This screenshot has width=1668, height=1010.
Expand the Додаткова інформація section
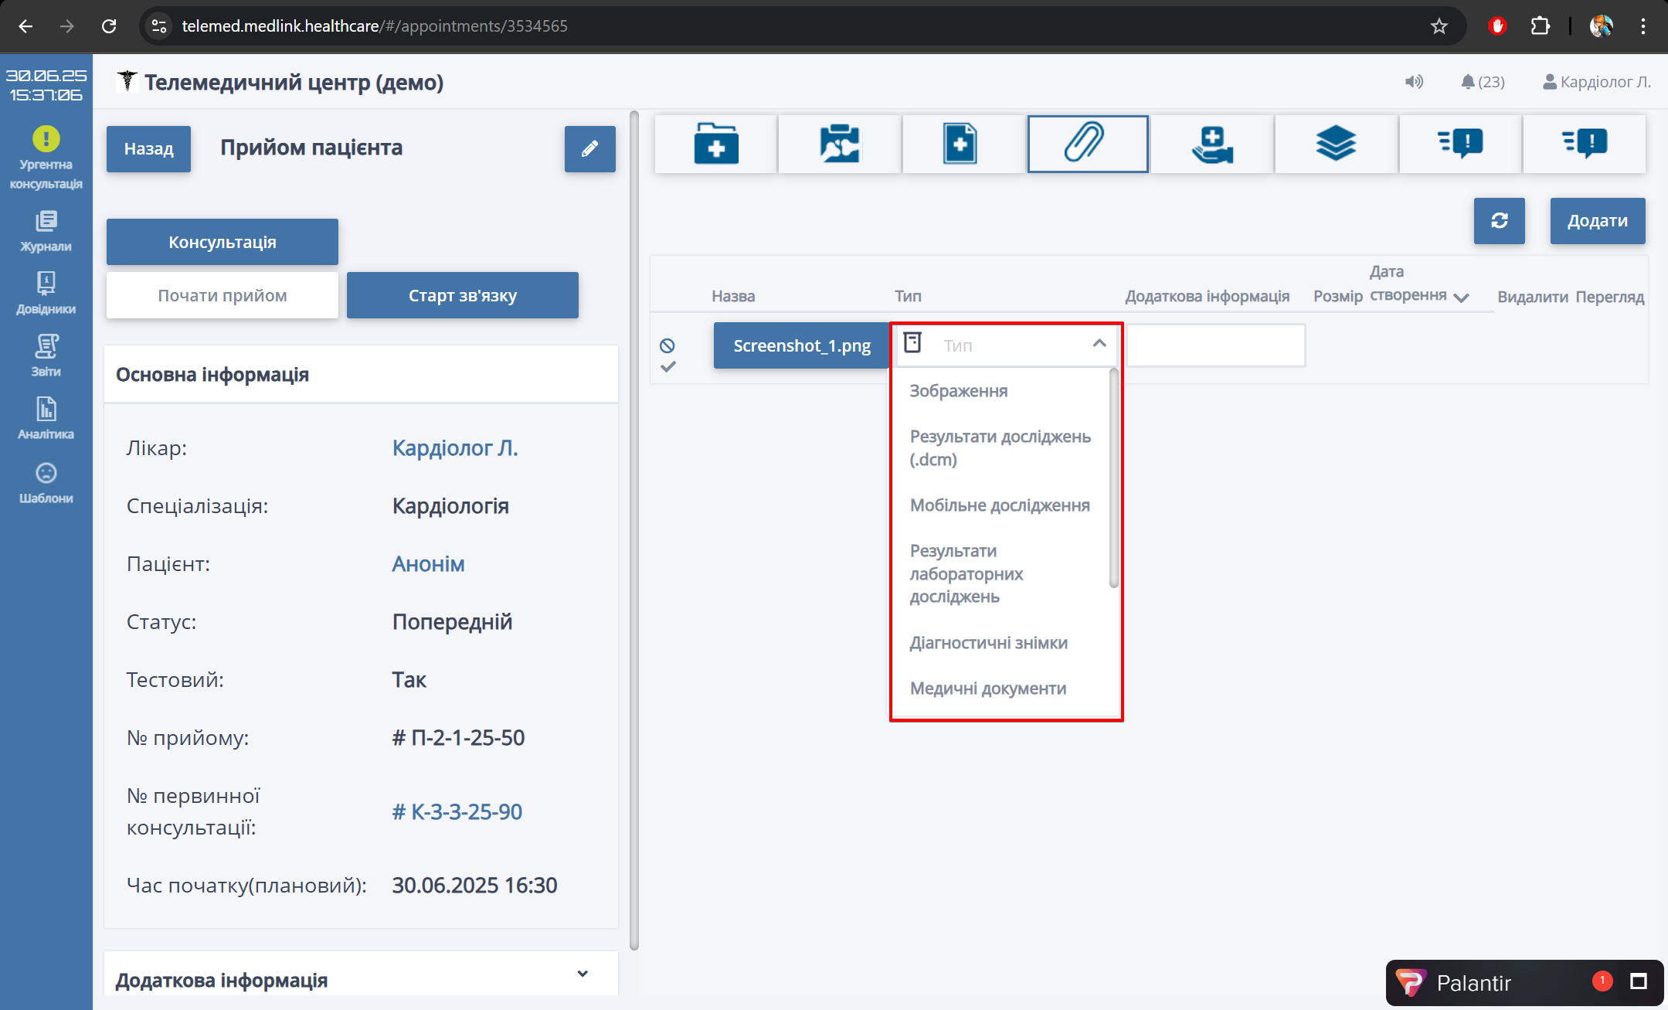[x=583, y=974]
